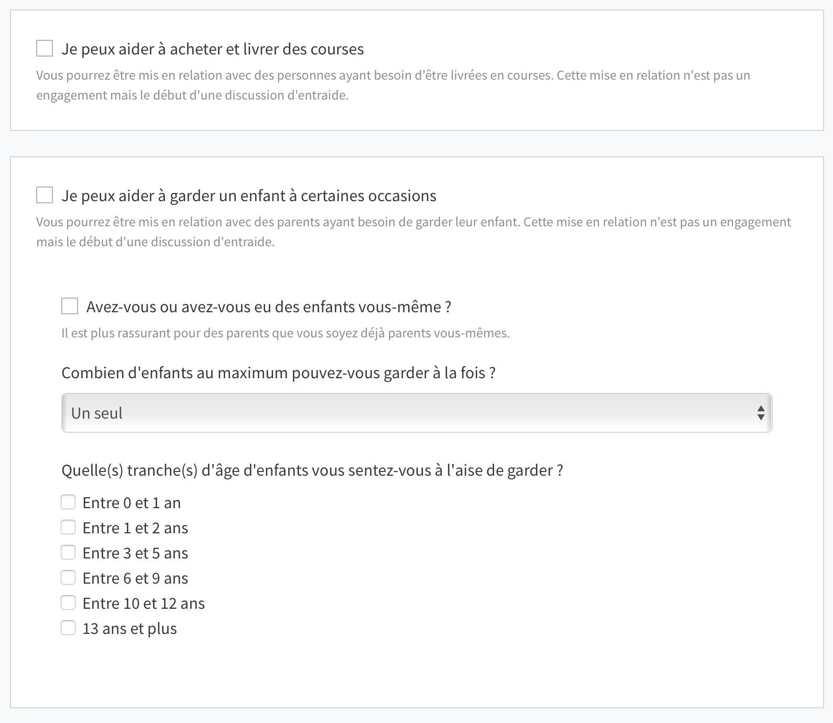Mark the 'Entre 10 et 12 ans' checkbox
833x723 pixels.
[x=68, y=602]
